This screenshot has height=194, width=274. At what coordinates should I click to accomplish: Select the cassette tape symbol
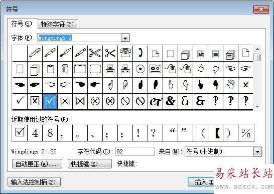pyautogui.click(x=155, y=69)
